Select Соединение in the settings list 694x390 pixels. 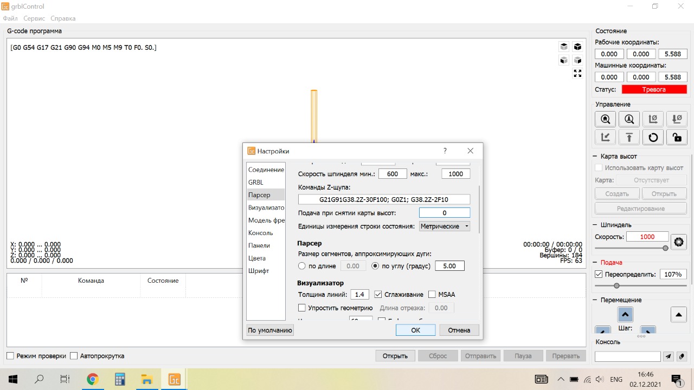coord(266,170)
